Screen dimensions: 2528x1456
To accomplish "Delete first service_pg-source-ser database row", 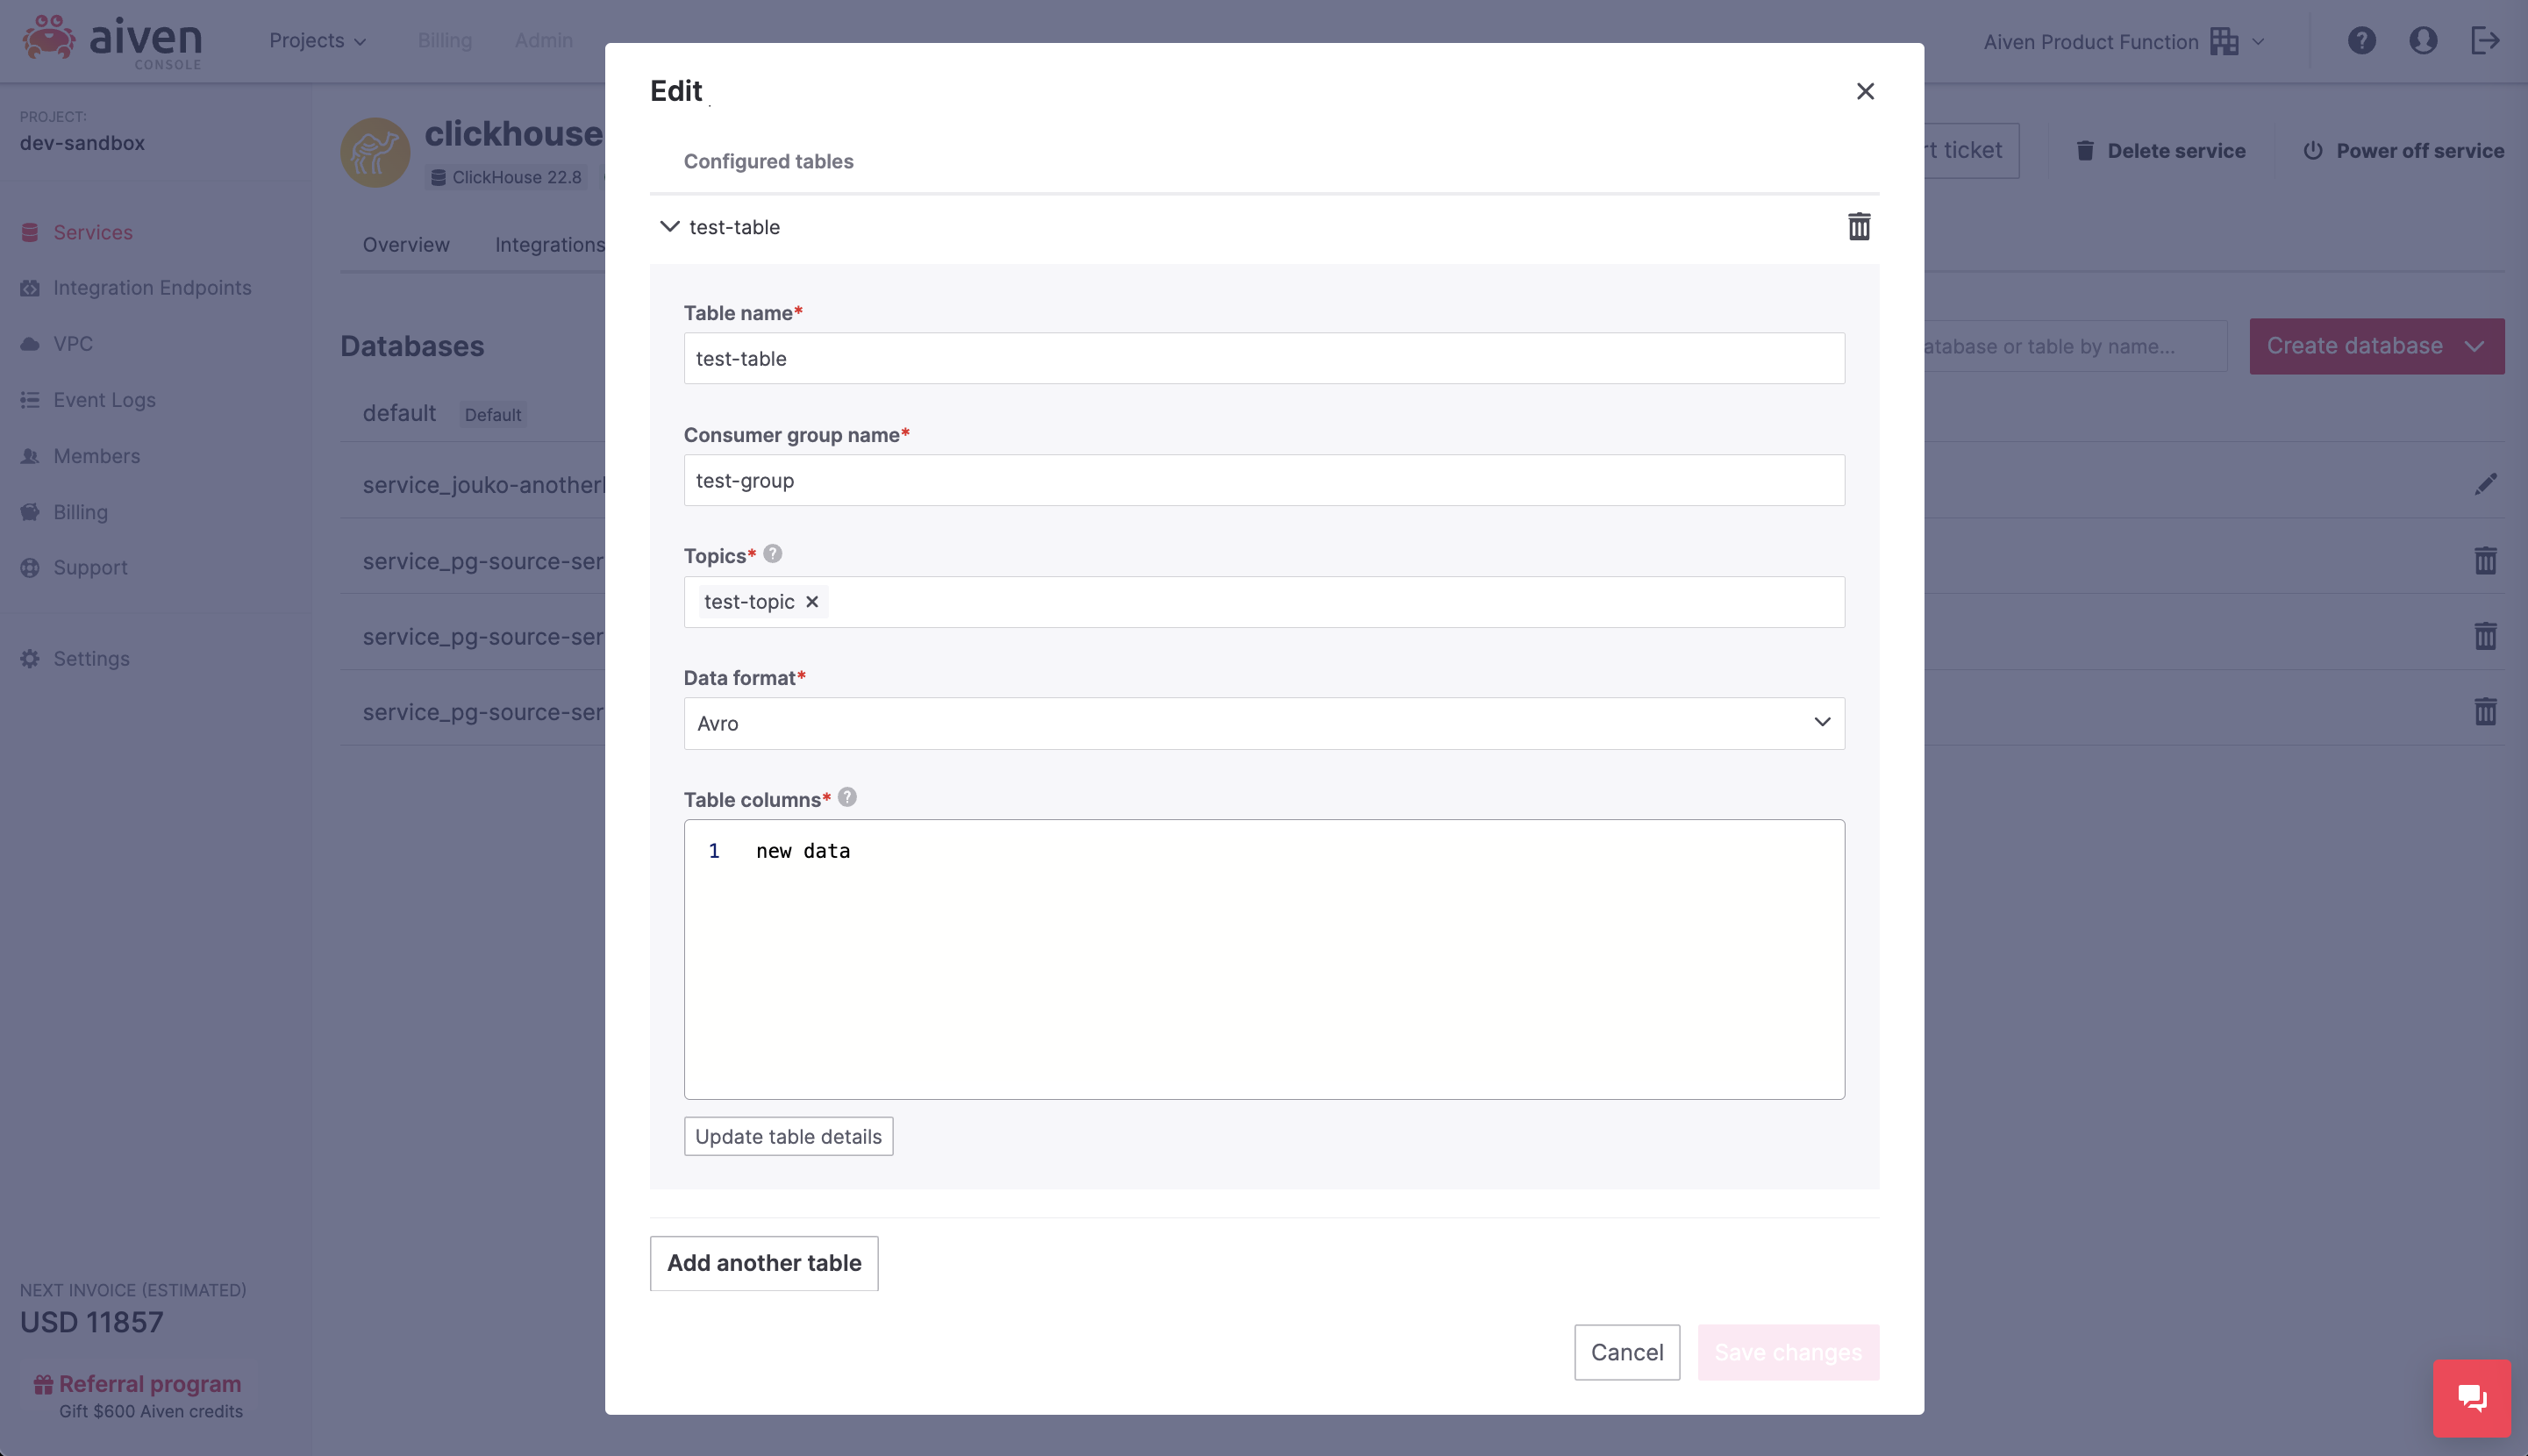I will click(x=2486, y=560).
